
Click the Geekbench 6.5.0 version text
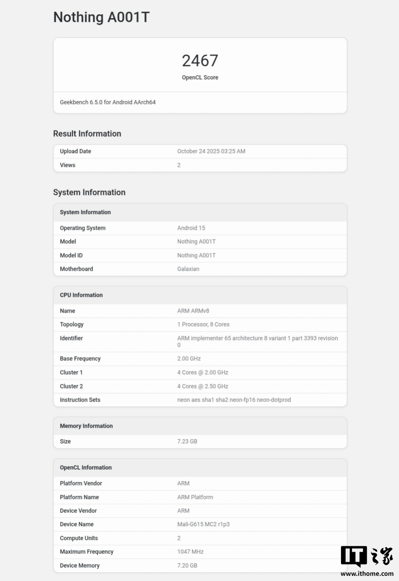point(108,102)
